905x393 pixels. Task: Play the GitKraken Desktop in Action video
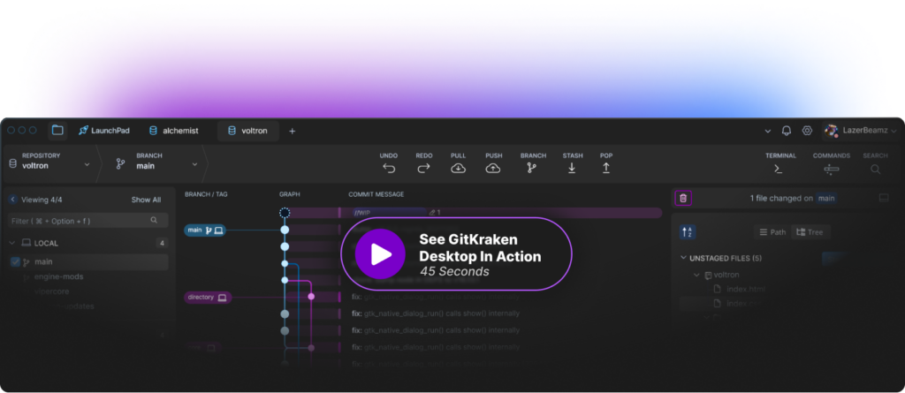(380, 254)
